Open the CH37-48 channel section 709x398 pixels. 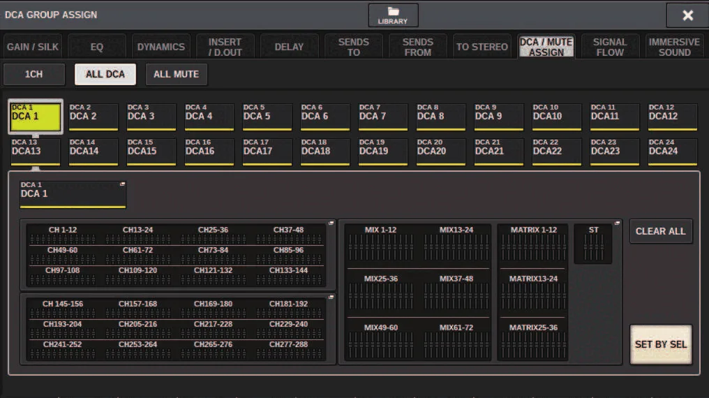coord(288,235)
